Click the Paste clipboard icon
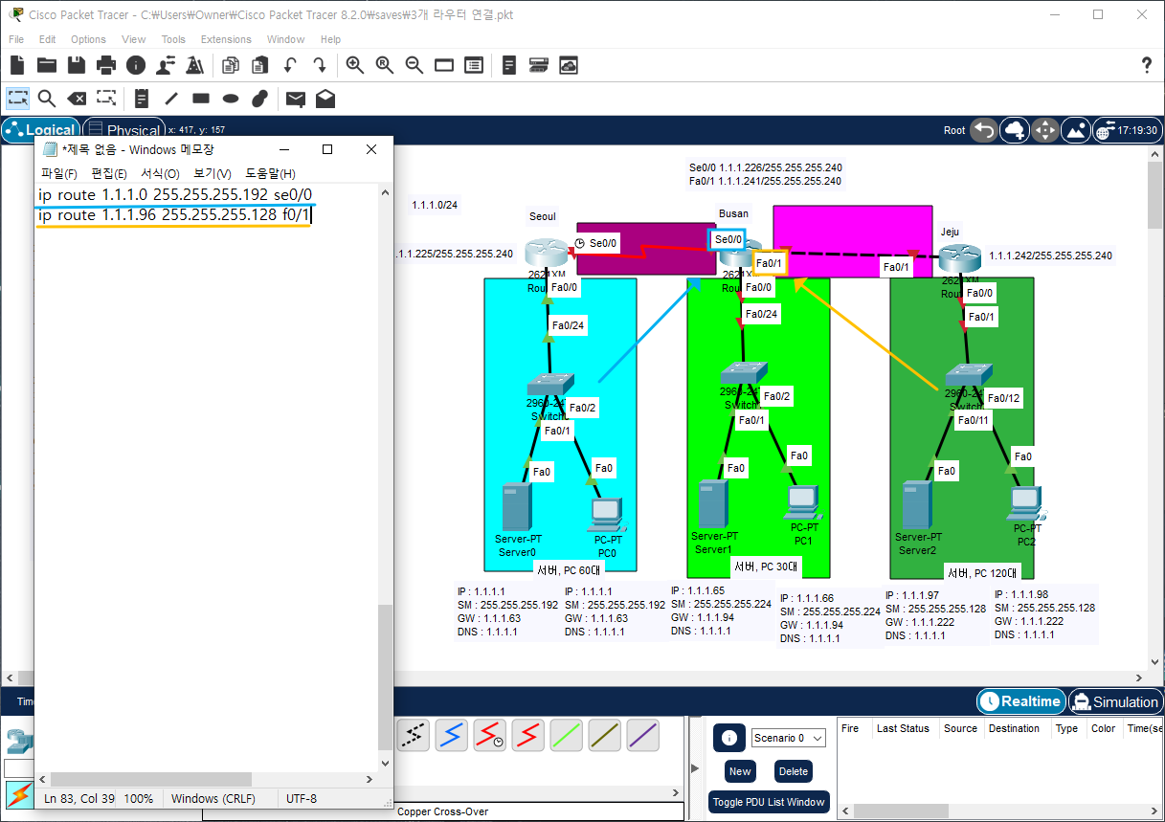 coord(260,65)
